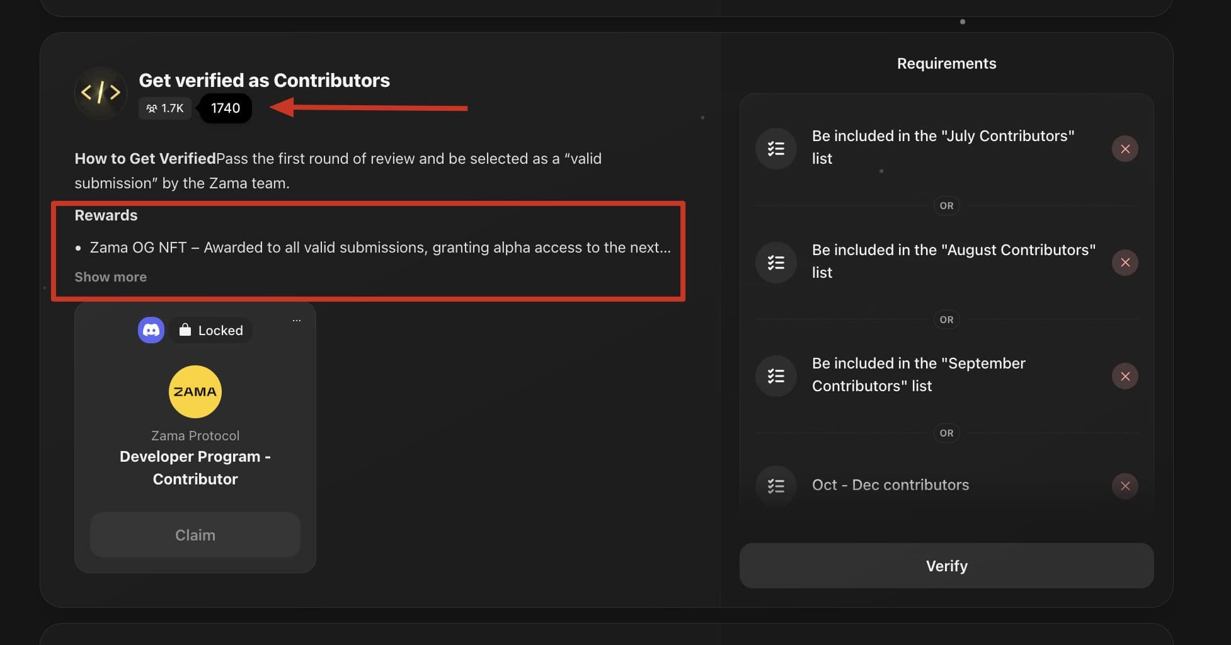This screenshot has width=1231, height=645.
Task: Click the code brackets quest icon
Action: [100, 93]
